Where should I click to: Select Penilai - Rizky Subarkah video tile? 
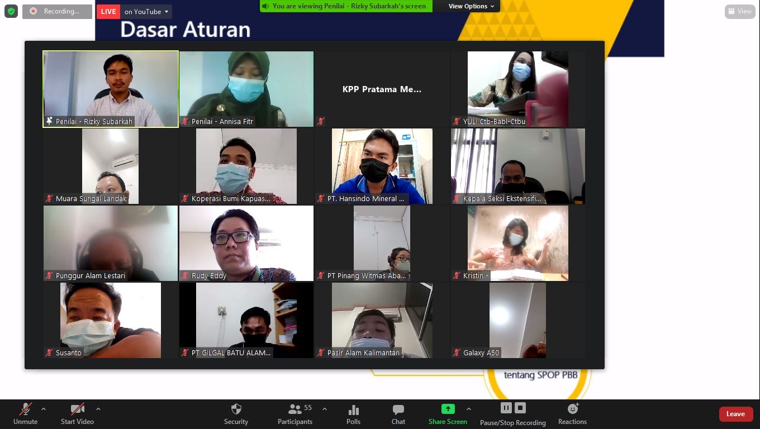tap(111, 89)
